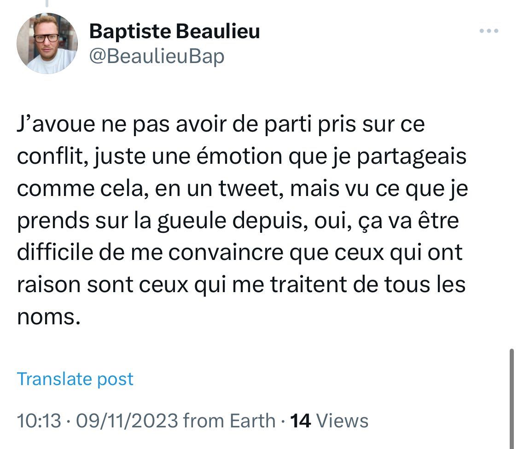Click the @BeaulieuBap handle
The width and height of the screenshot is (518, 449).
coord(156,57)
